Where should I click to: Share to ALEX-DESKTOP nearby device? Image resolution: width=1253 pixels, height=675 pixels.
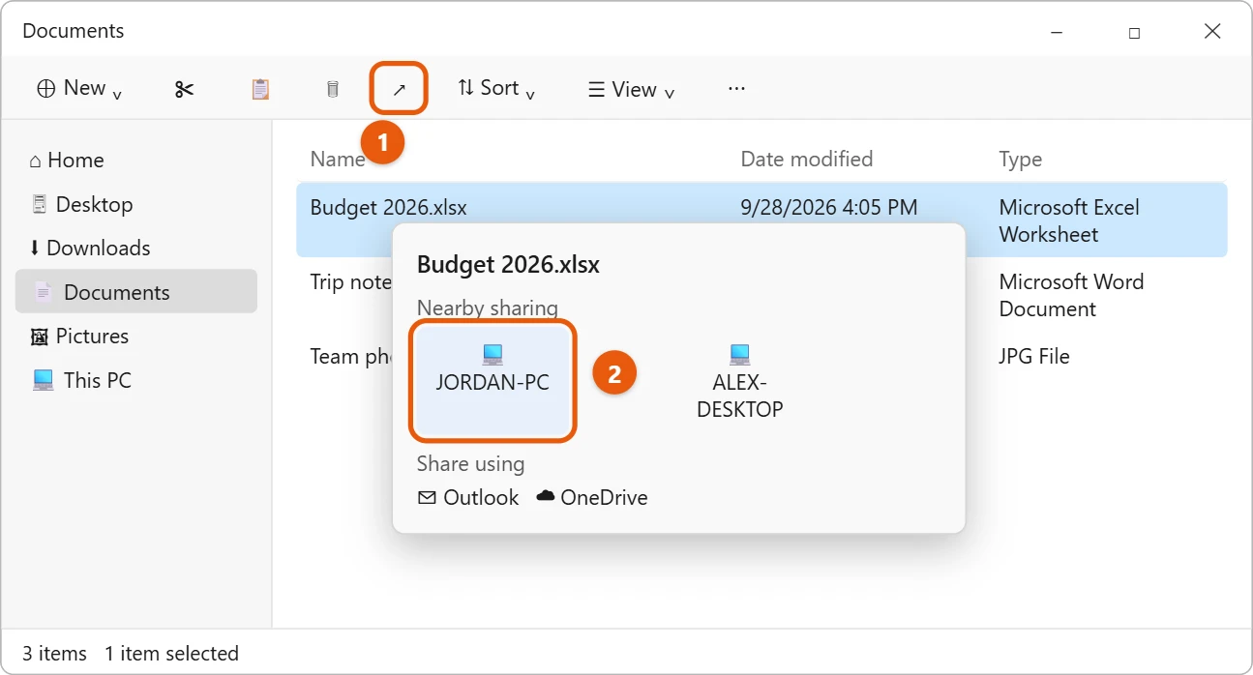[x=740, y=381]
